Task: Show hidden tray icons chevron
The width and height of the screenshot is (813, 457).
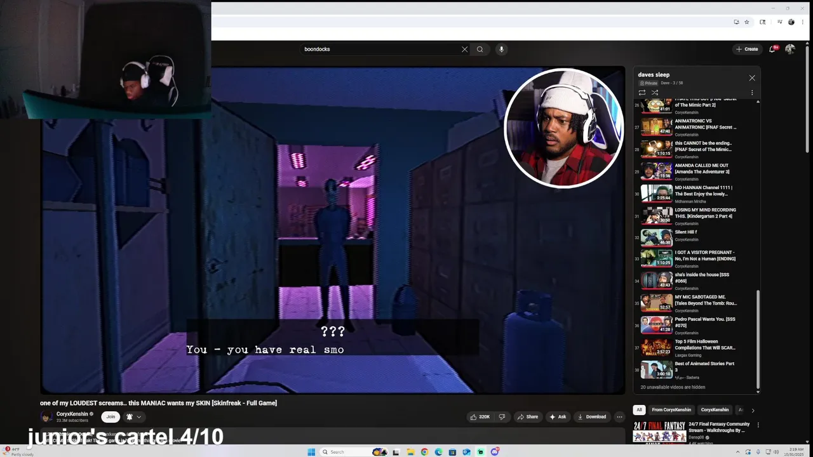Action: tap(737, 452)
